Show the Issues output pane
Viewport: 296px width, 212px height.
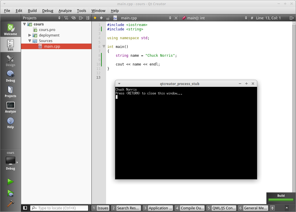coord(101,208)
